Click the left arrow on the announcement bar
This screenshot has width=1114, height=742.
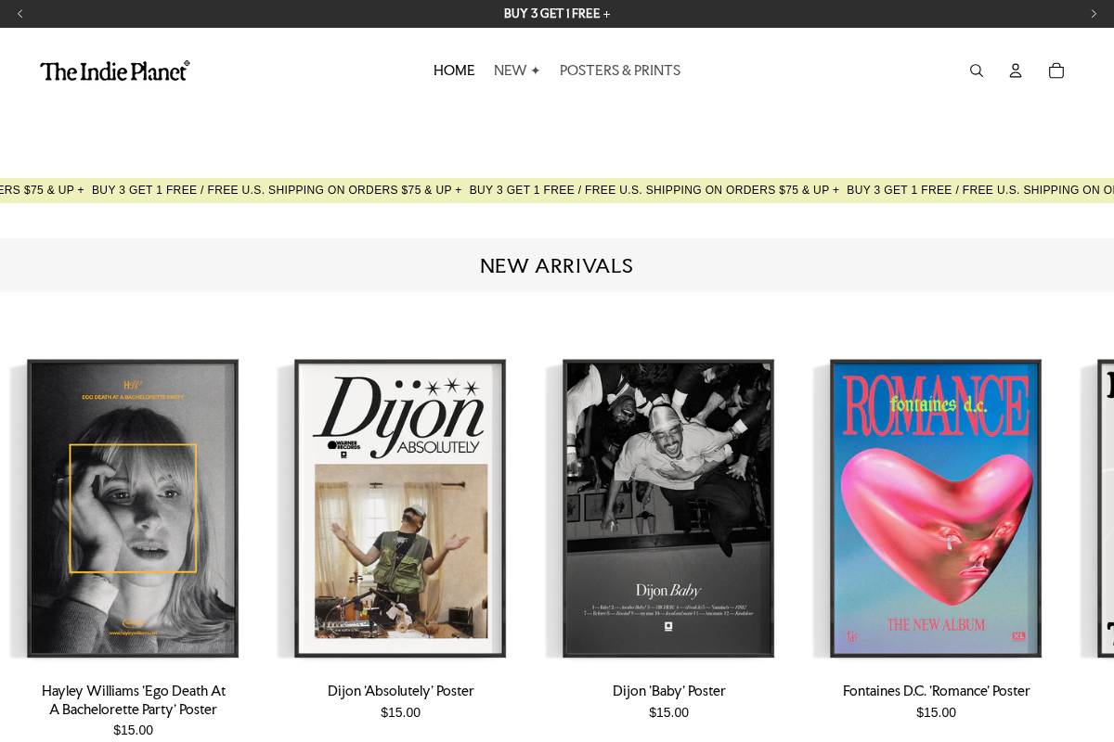(19, 13)
